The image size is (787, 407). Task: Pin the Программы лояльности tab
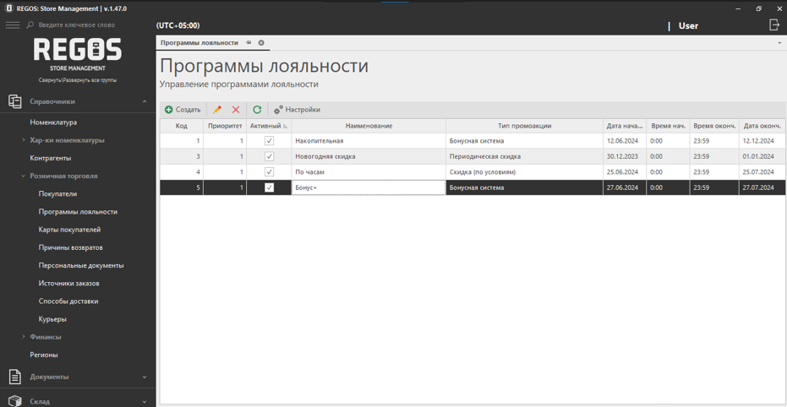(x=249, y=42)
